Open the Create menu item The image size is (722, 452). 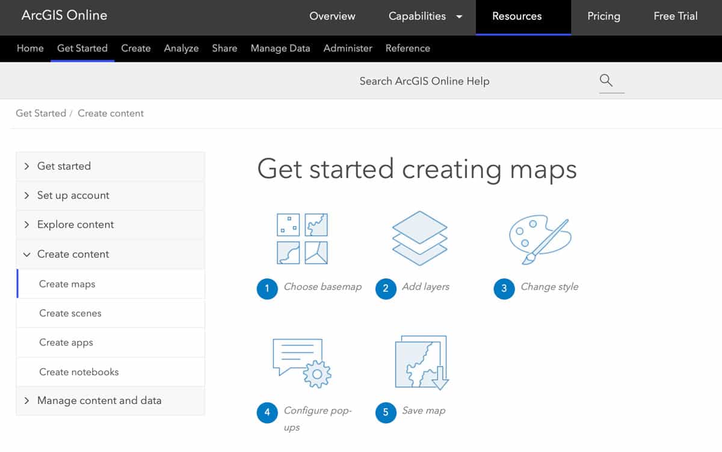tap(136, 48)
